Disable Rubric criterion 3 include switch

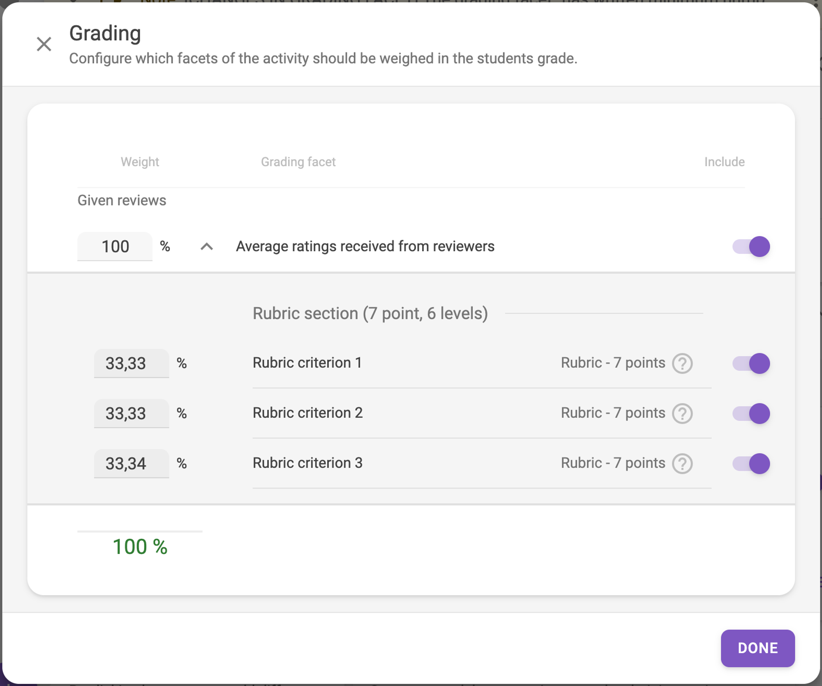751,464
